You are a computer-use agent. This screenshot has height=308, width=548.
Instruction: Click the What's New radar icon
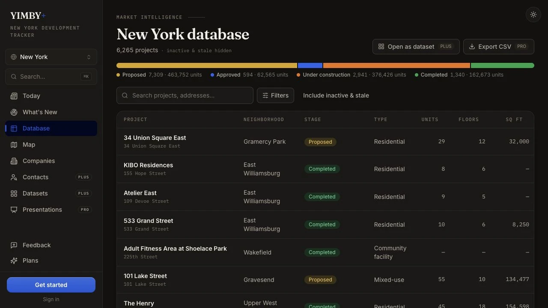(14, 112)
